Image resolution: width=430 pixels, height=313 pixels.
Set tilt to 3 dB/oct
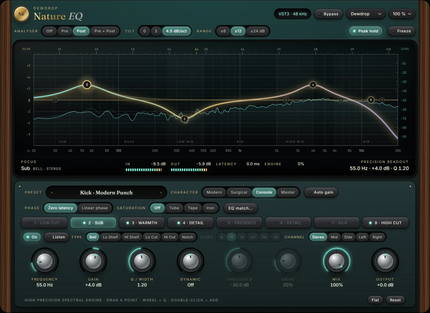pyautogui.click(x=156, y=31)
